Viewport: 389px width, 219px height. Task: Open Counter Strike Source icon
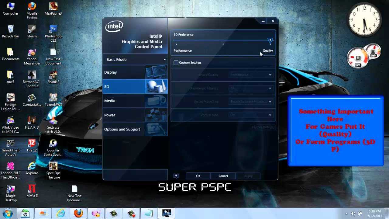(53, 148)
